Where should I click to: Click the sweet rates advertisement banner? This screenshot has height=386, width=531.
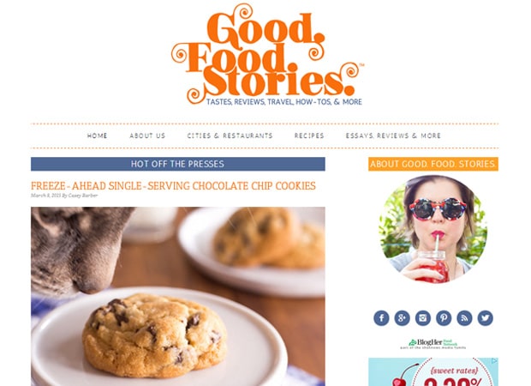tap(433, 371)
